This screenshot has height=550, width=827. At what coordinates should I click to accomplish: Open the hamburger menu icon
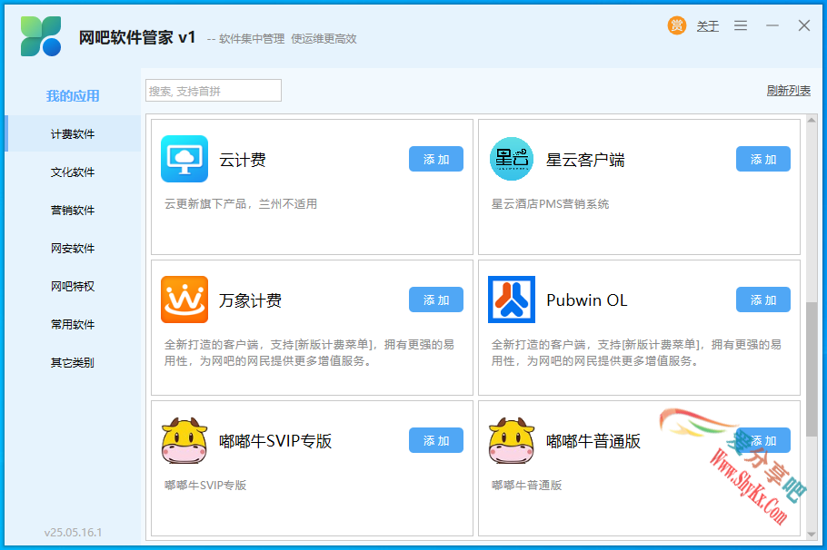(x=741, y=25)
